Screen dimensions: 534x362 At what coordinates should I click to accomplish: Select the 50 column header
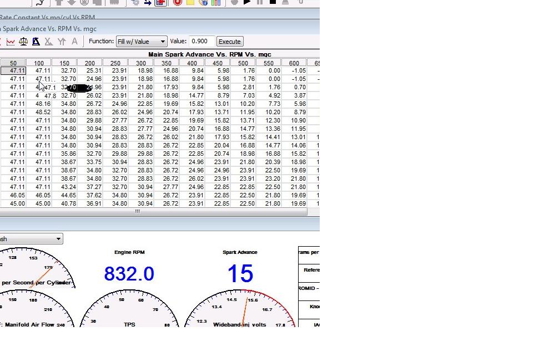[x=13, y=63]
